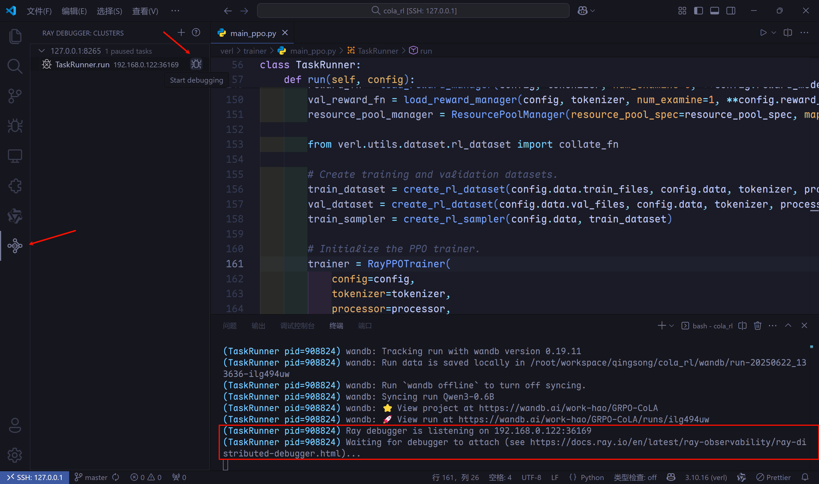The height and width of the screenshot is (484, 819).
Task: Click the cola_rl command center search box
Action: [x=413, y=11]
